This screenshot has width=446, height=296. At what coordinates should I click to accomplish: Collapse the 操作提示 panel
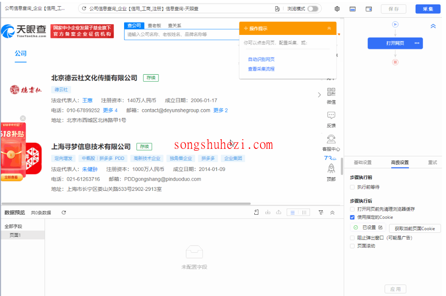(x=329, y=28)
